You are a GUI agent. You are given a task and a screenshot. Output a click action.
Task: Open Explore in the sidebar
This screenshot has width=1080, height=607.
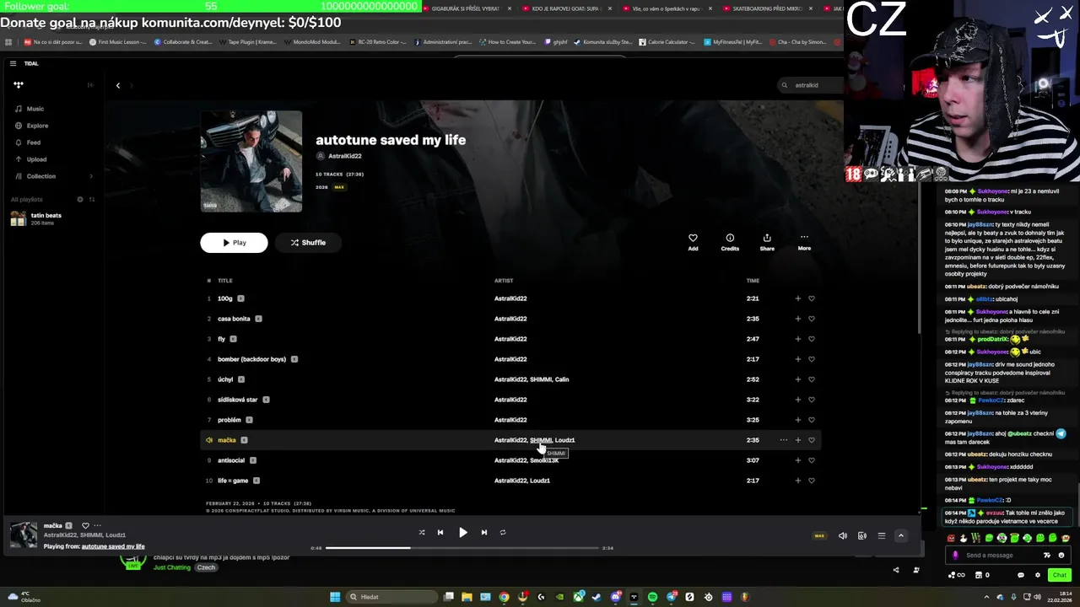32,126
